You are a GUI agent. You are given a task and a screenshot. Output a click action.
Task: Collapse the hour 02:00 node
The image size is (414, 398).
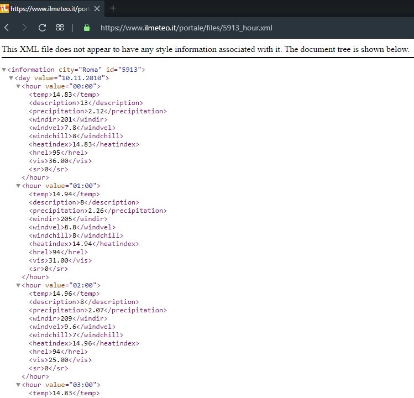point(18,285)
